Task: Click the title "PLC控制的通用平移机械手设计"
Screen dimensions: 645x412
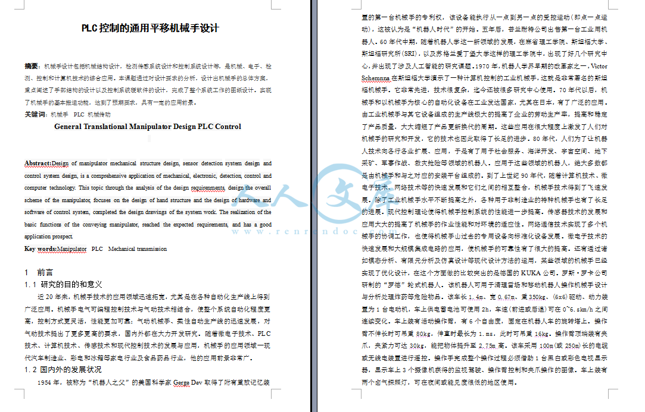Action: (x=149, y=28)
